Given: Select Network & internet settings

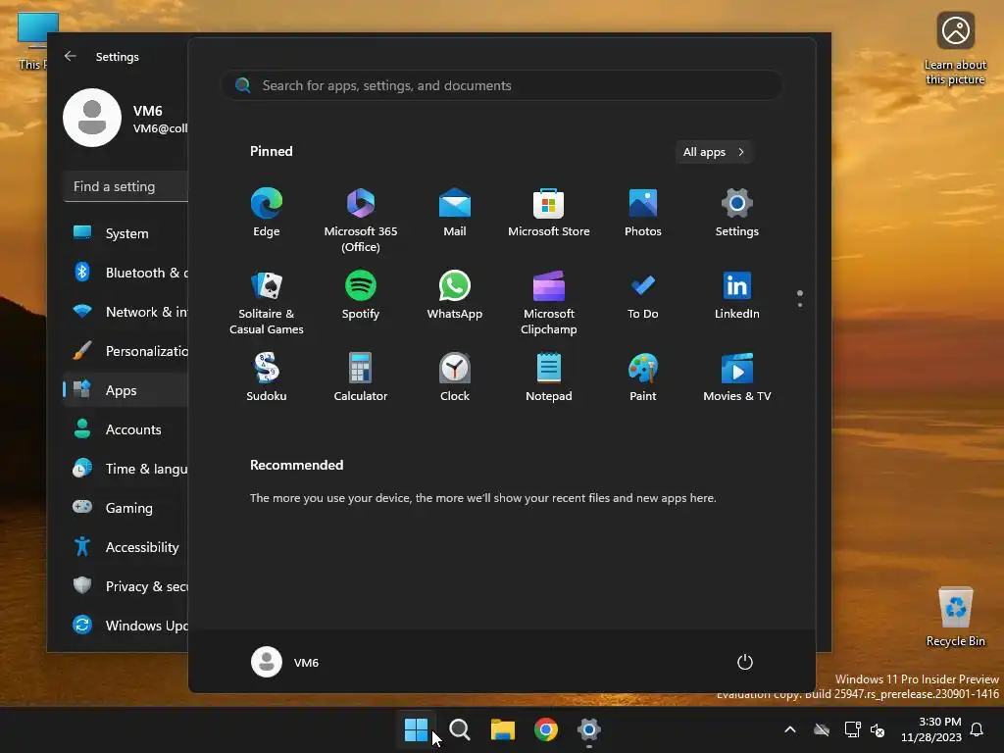Looking at the screenshot, I should click(126, 311).
